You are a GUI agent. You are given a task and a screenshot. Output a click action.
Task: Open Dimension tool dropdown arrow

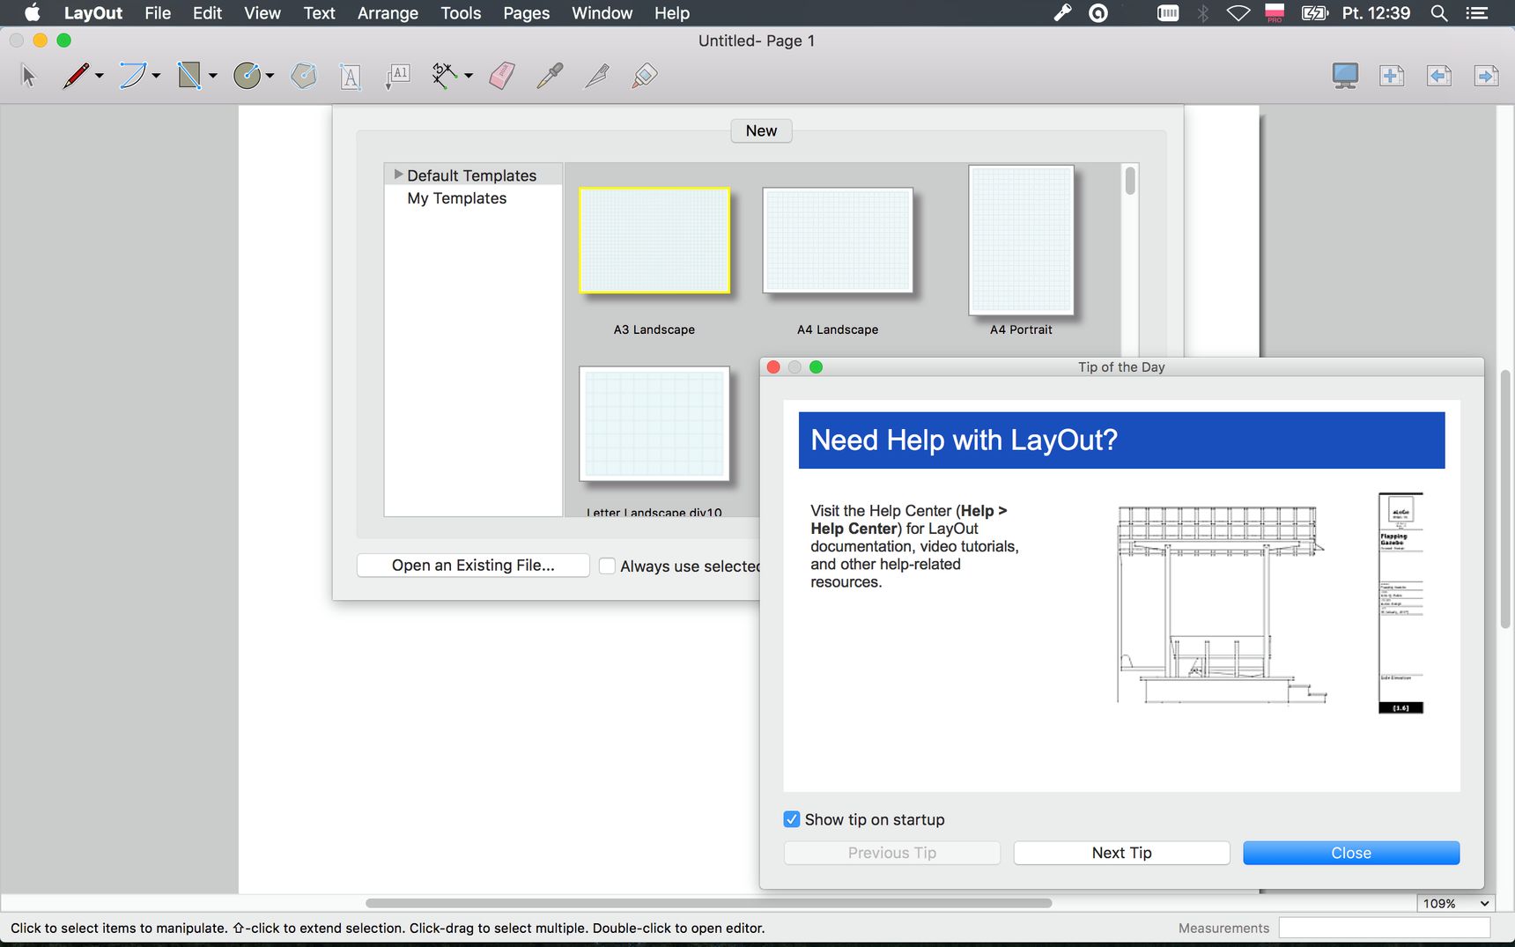[x=468, y=77]
